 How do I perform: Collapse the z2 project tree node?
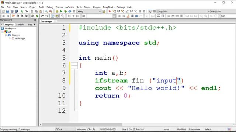click(3, 32)
